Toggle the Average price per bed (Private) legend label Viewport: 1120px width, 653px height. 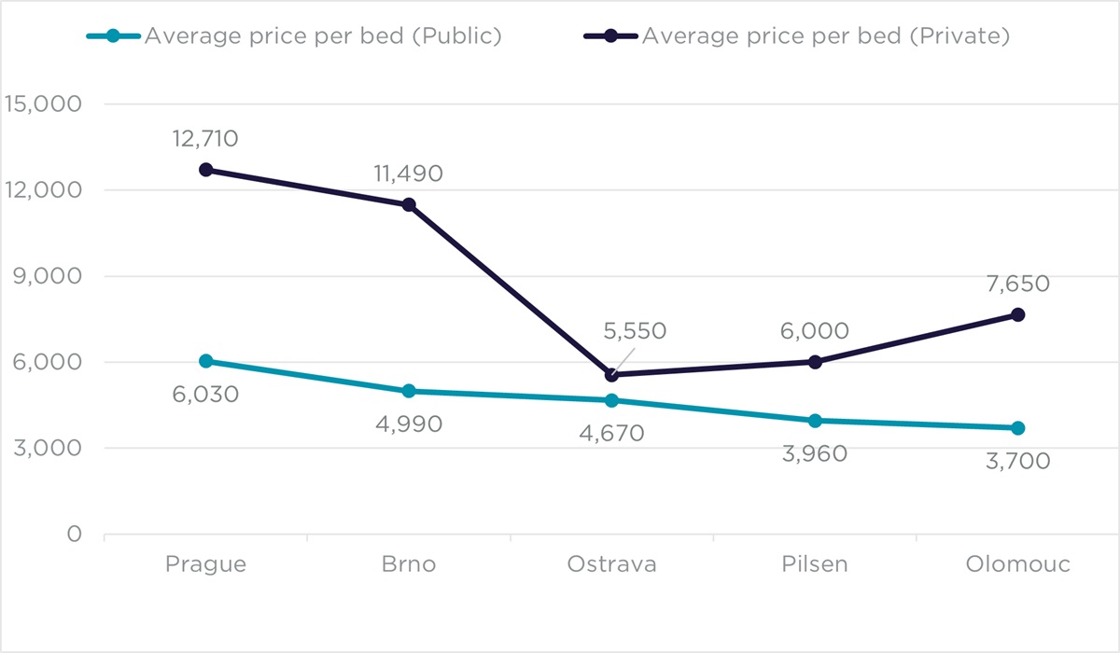pyautogui.click(x=827, y=36)
